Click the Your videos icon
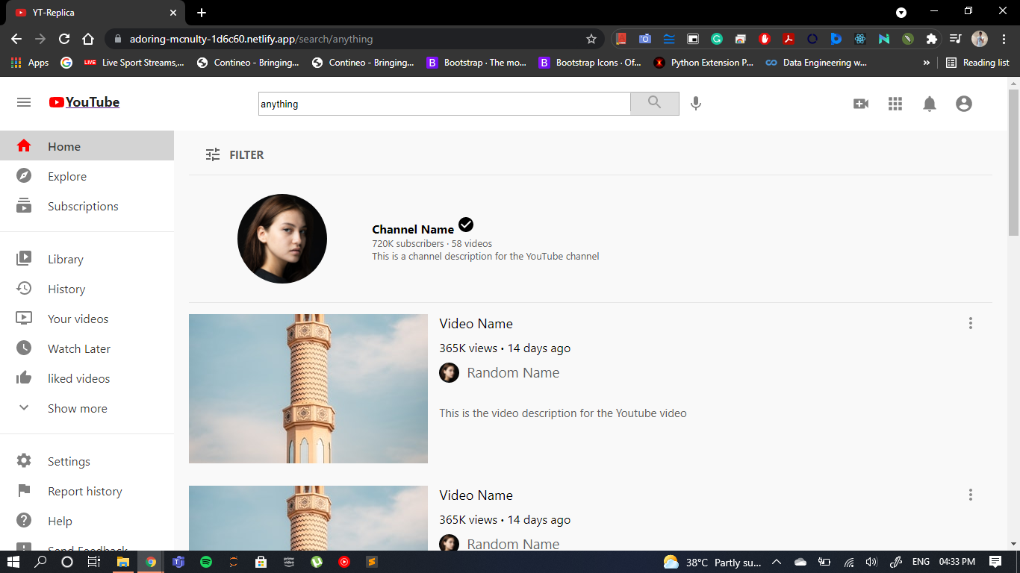1020x573 pixels. coord(24,318)
